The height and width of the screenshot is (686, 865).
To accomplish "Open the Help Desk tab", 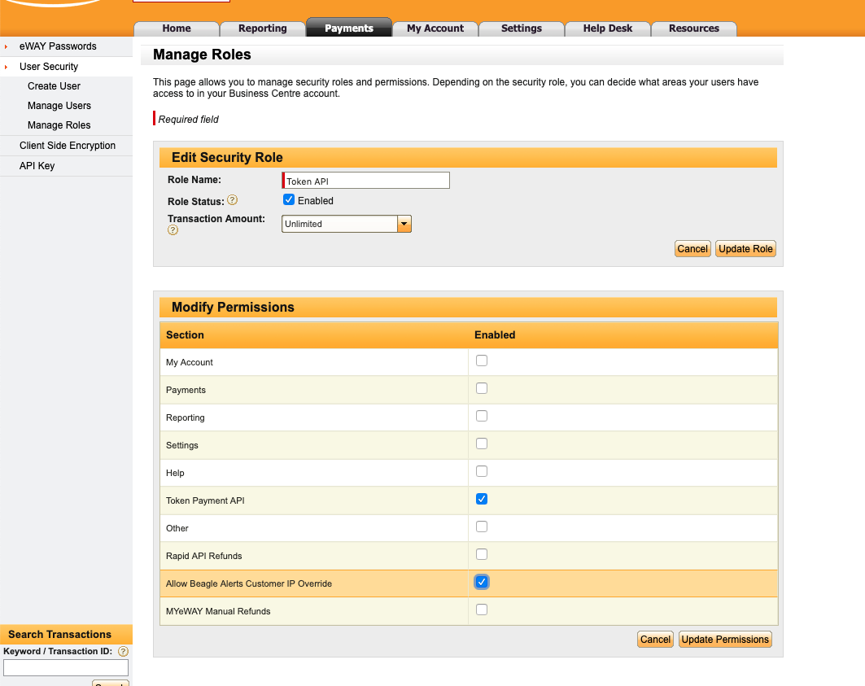I will pos(607,28).
